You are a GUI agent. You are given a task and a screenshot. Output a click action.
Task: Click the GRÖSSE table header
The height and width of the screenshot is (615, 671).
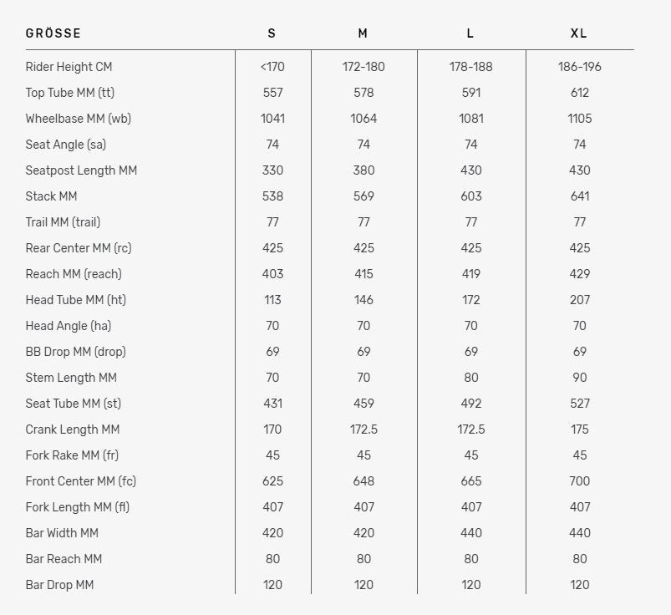tap(53, 33)
